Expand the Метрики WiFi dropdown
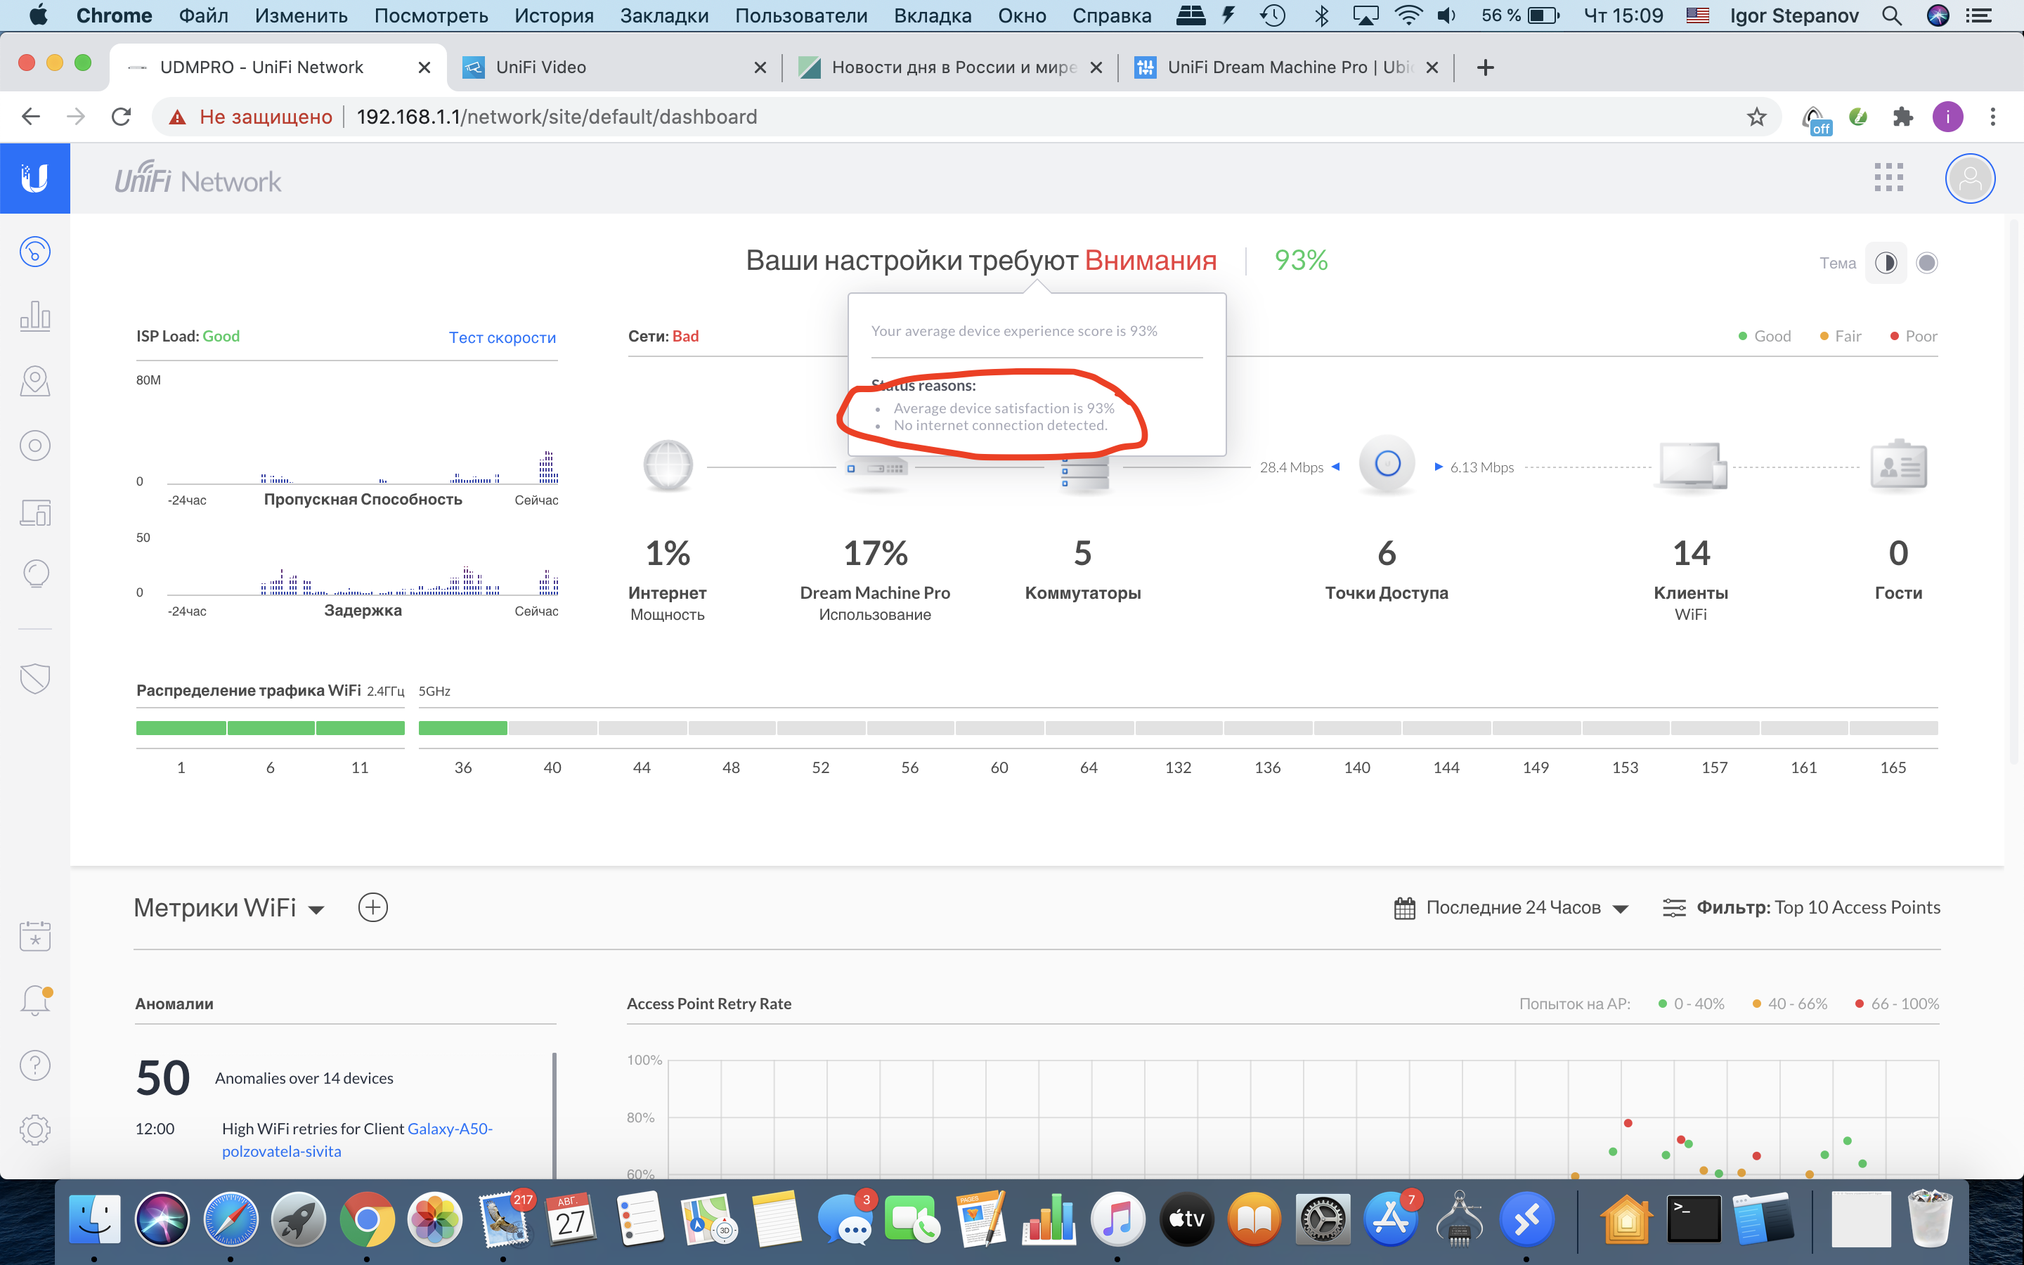2024x1265 pixels. (x=229, y=908)
